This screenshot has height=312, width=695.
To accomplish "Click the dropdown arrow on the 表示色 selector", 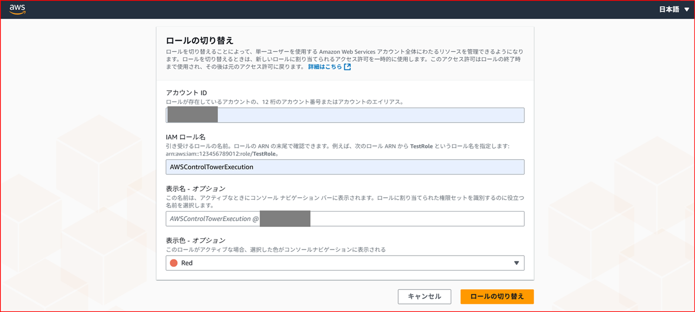I will tap(517, 263).
